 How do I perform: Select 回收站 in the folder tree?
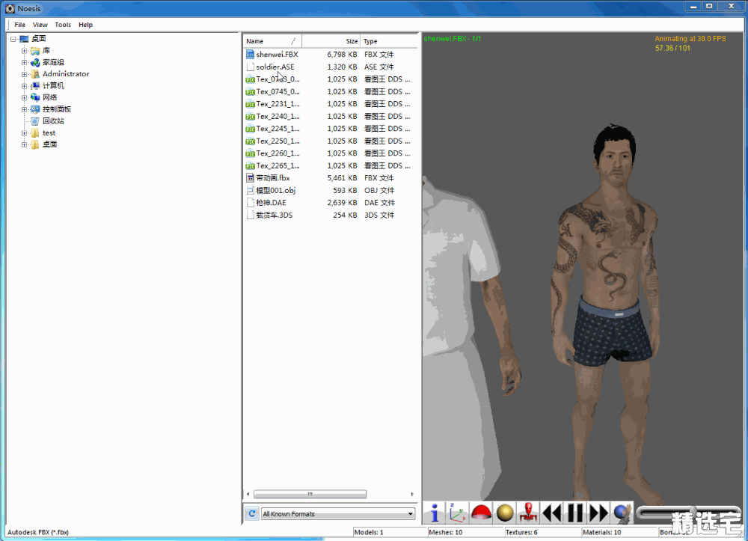(52, 120)
